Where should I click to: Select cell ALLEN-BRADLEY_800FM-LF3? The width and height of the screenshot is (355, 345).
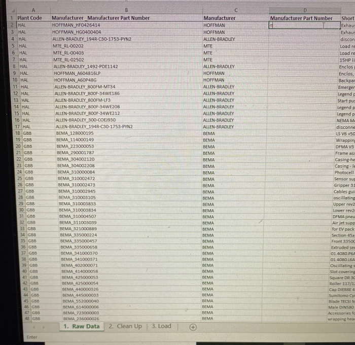[128, 100]
